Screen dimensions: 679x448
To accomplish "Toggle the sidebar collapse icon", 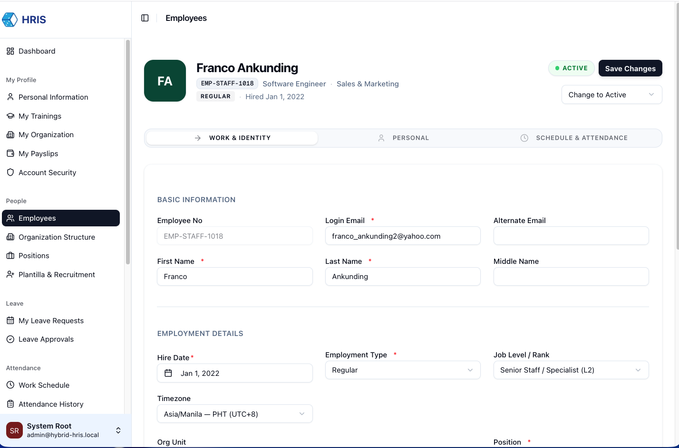I will 145,18.
